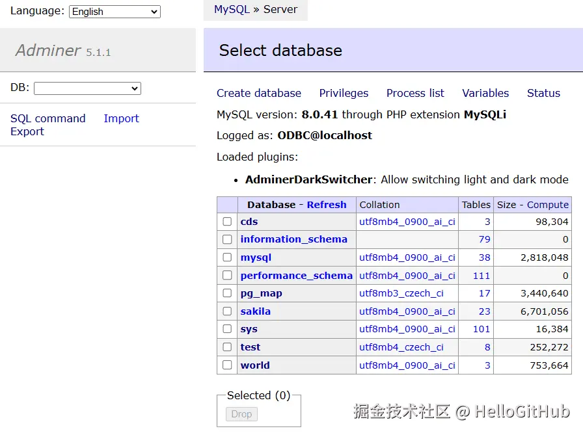Viewport: 583px width, 433px height.
Task: Open the pg_map database
Action: (x=261, y=293)
